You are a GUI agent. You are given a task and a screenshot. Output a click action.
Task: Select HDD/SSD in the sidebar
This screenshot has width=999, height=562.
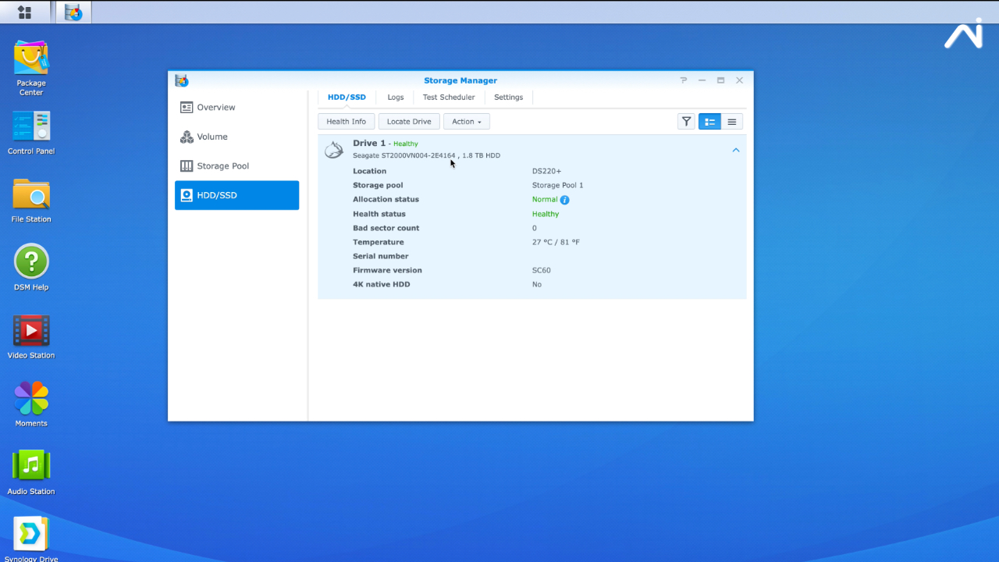click(236, 195)
